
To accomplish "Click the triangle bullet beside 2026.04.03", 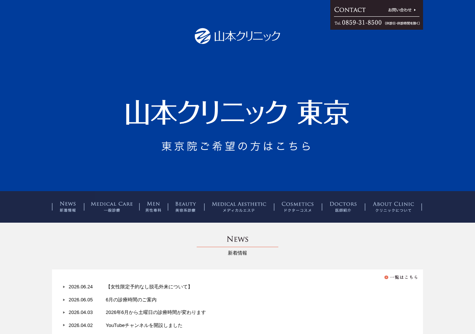I will tap(64, 312).
